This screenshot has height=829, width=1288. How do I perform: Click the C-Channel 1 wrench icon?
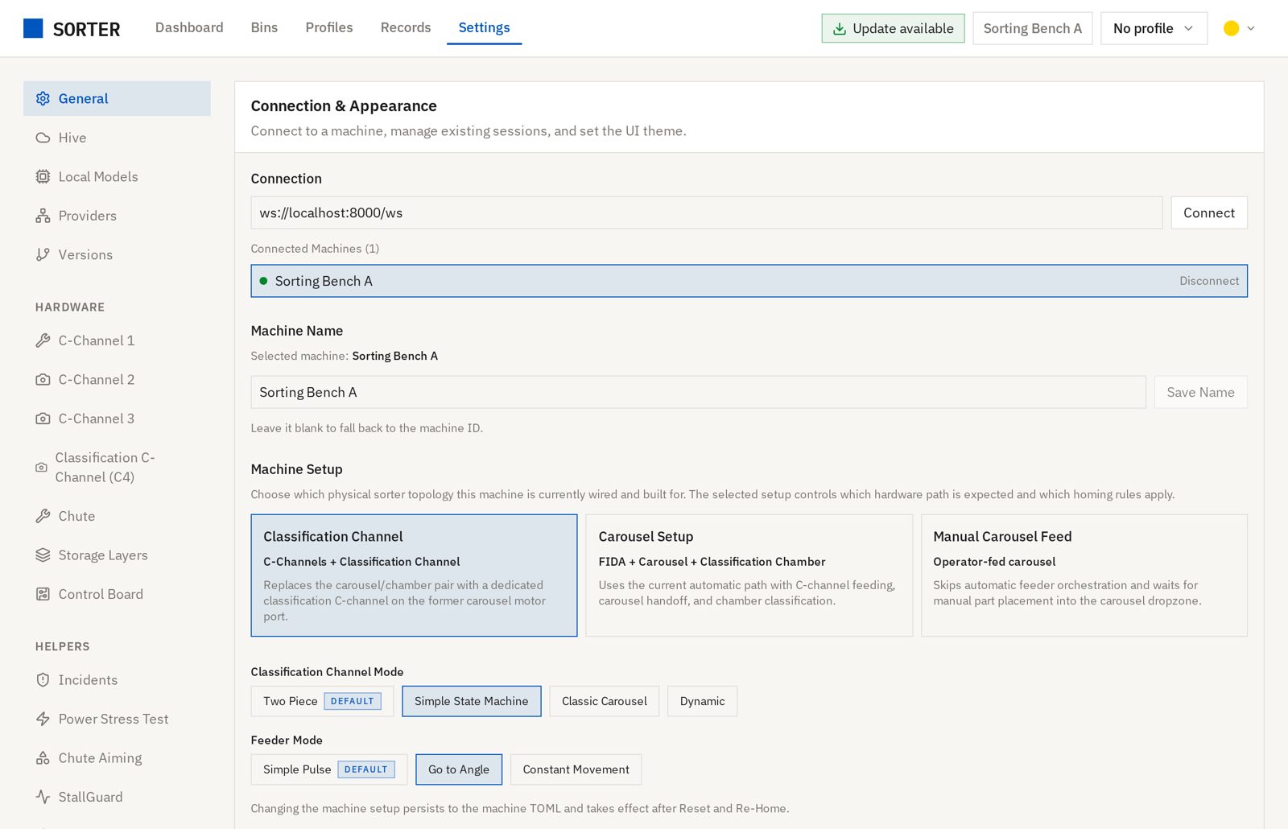pyautogui.click(x=43, y=340)
